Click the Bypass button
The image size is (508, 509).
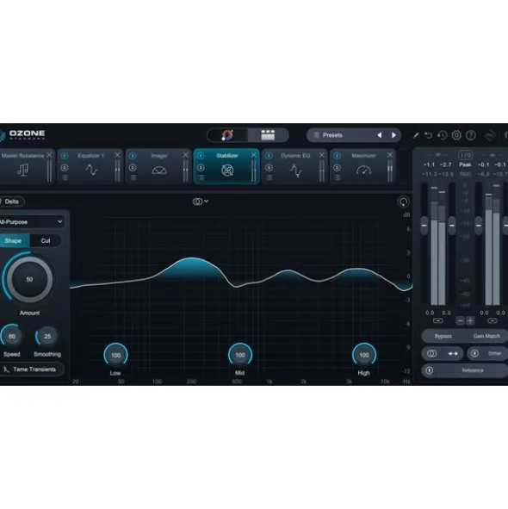[443, 336]
